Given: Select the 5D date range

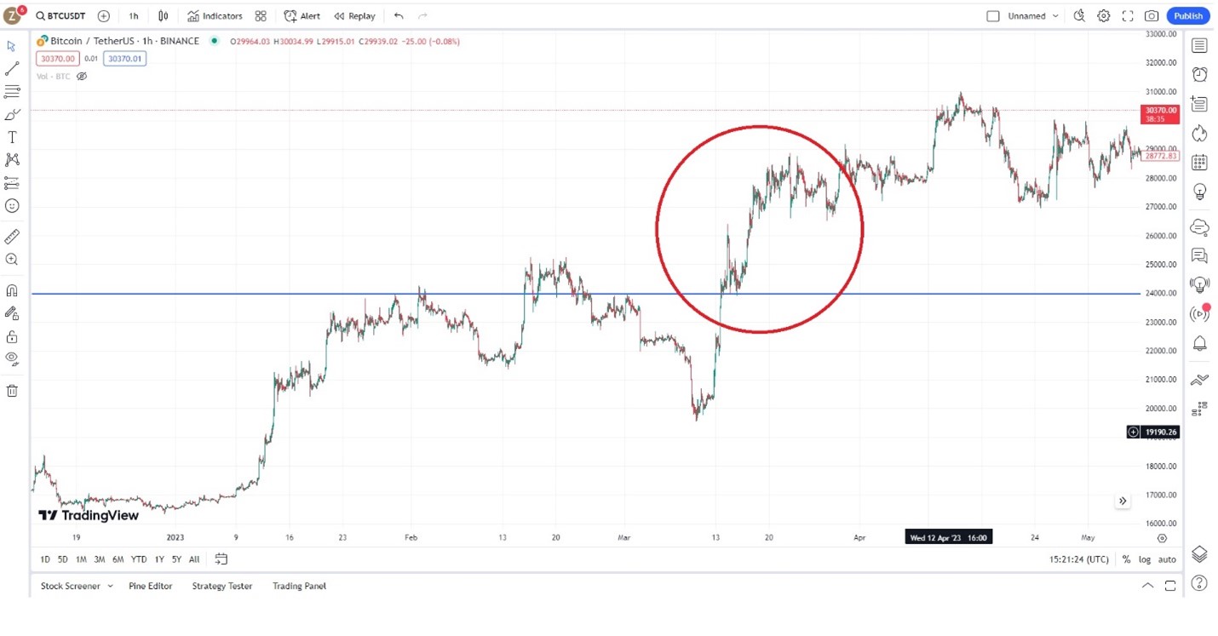Looking at the screenshot, I should tap(63, 559).
